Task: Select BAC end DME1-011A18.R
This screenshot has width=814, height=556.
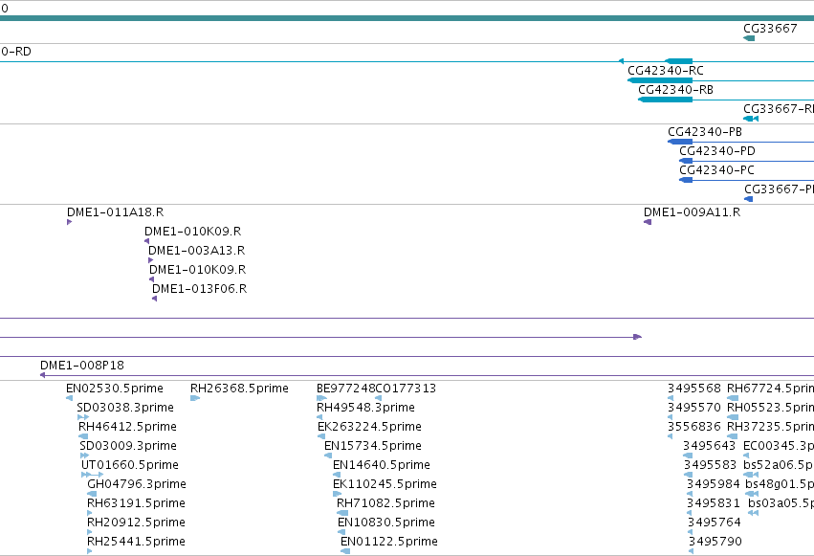Action: 115,212
